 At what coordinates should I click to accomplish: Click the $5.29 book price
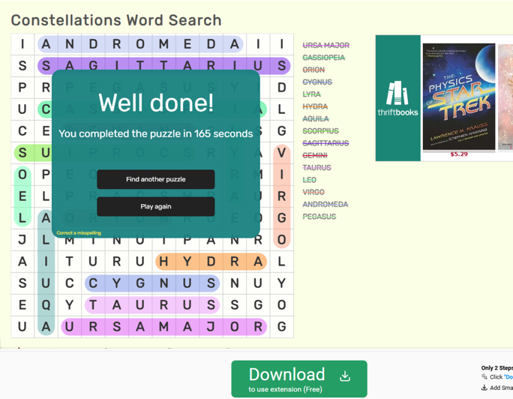[459, 154]
